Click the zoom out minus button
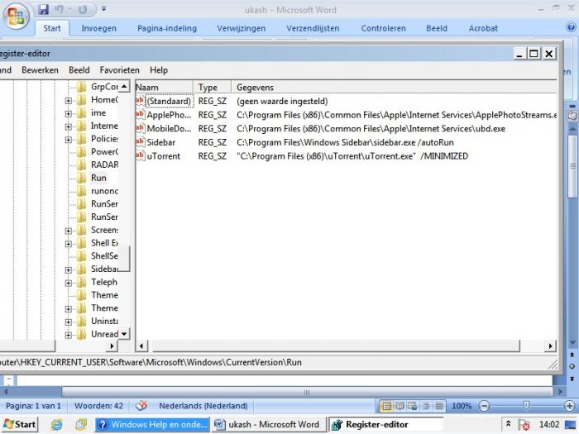Screen dimensions: 579x434 [x=484, y=407]
